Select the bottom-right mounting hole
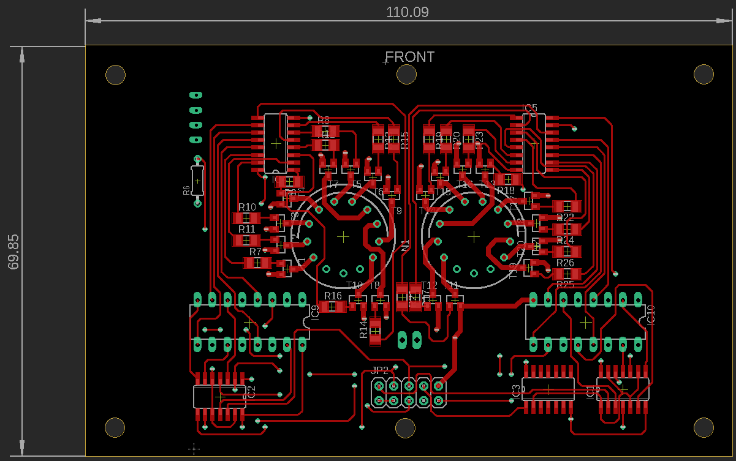The width and height of the screenshot is (736, 461). [703, 427]
